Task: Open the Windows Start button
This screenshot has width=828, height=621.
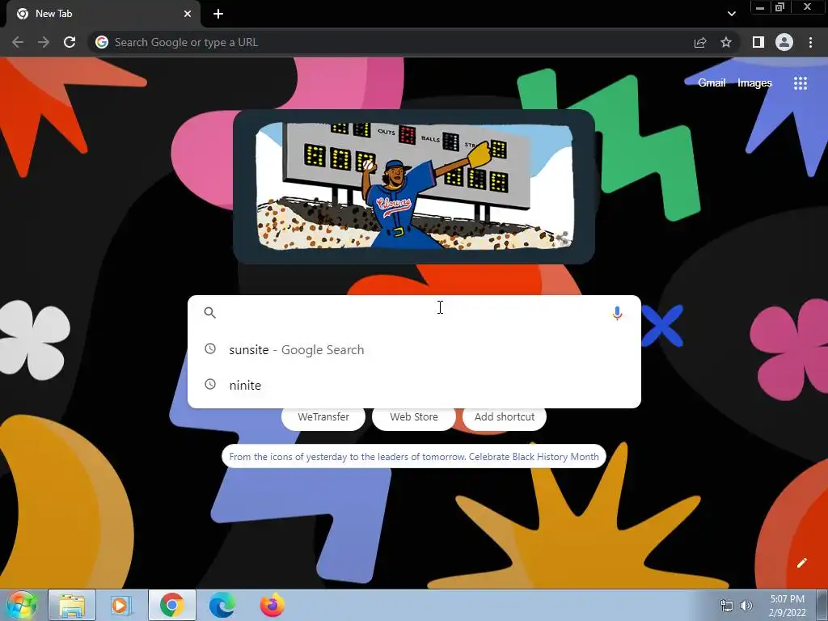Action: coord(21,605)
